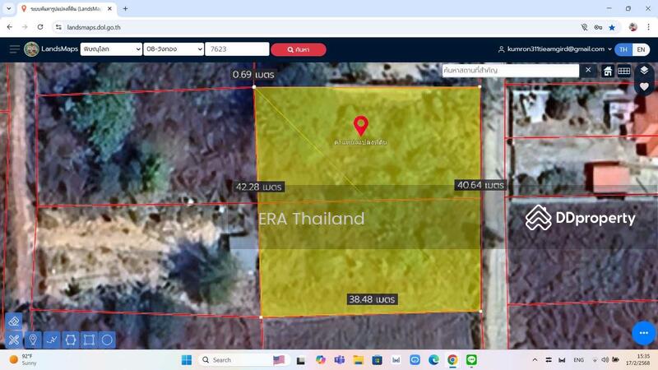Open the map layers panel
This screenshot has height=370, width=658.
click(644, 70)
